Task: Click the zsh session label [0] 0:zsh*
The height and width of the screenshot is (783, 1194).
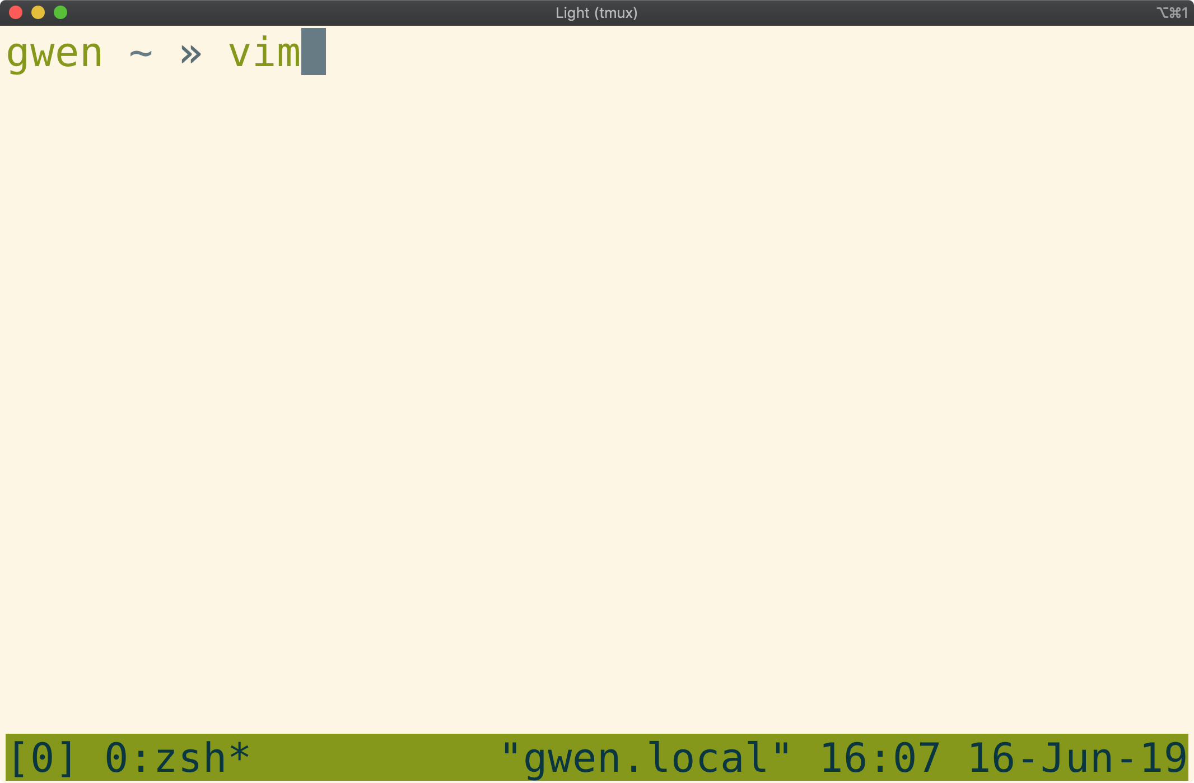Action: pyautogui.click(x=131, y=758)
